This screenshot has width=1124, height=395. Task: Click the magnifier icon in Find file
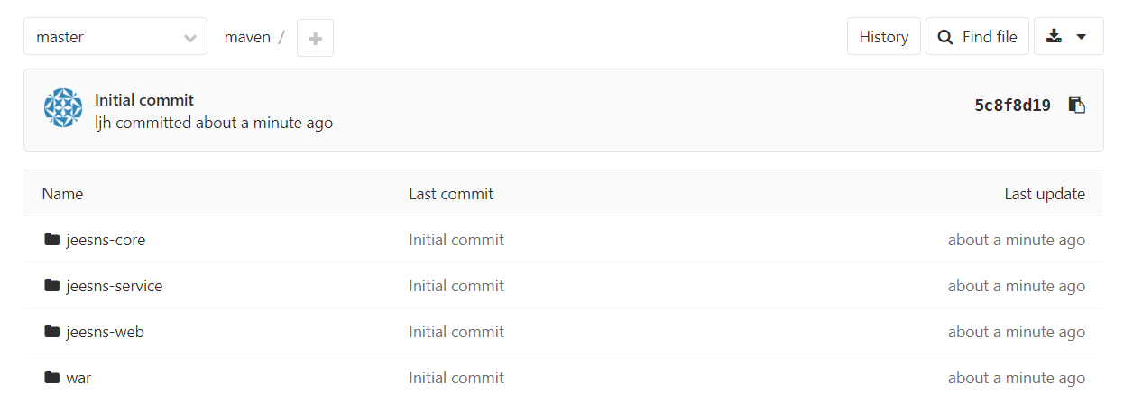(x=944, y=37)
